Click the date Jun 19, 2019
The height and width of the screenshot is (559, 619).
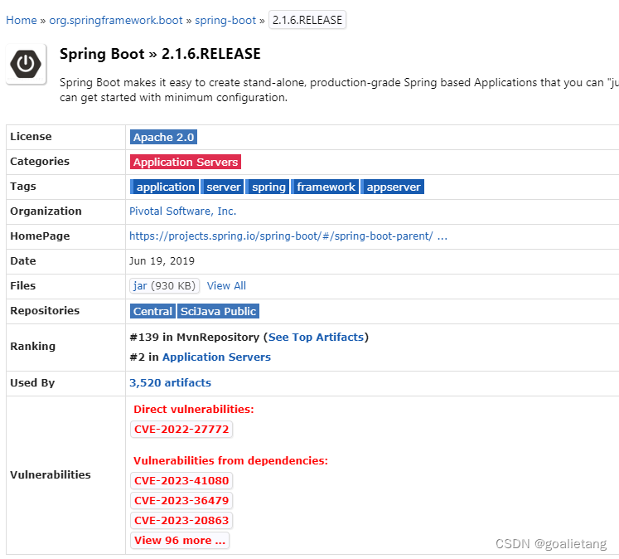point(162,261)
